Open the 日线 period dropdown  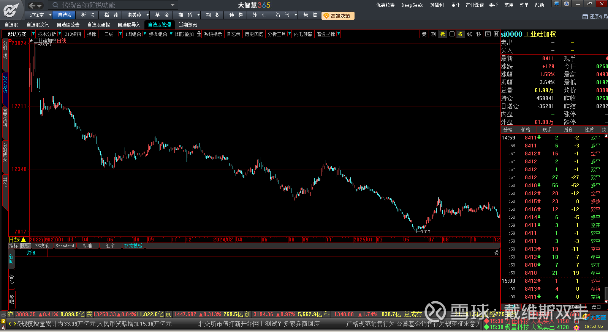pyautogui.click(x=120, y=34)
